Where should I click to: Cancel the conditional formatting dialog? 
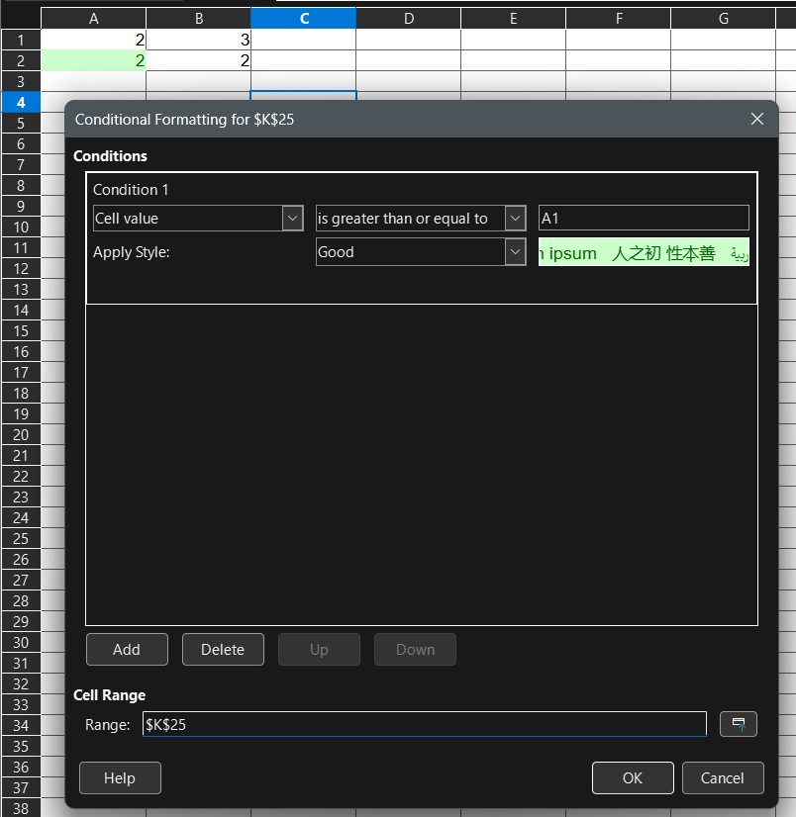coord(722,778)
